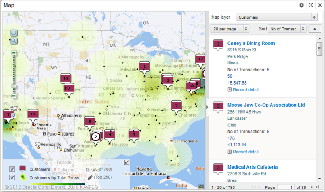Image resolution: width=325 pixels, height=192 pixels.
Task: Select the circular area selection tool
Action: [14, 33]
